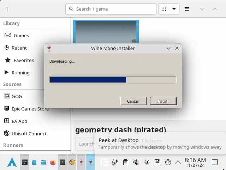The height and width of the screenshot is (170, 226).
Task: Open the system updates gauge tray icon
Action: coord(168,162)
